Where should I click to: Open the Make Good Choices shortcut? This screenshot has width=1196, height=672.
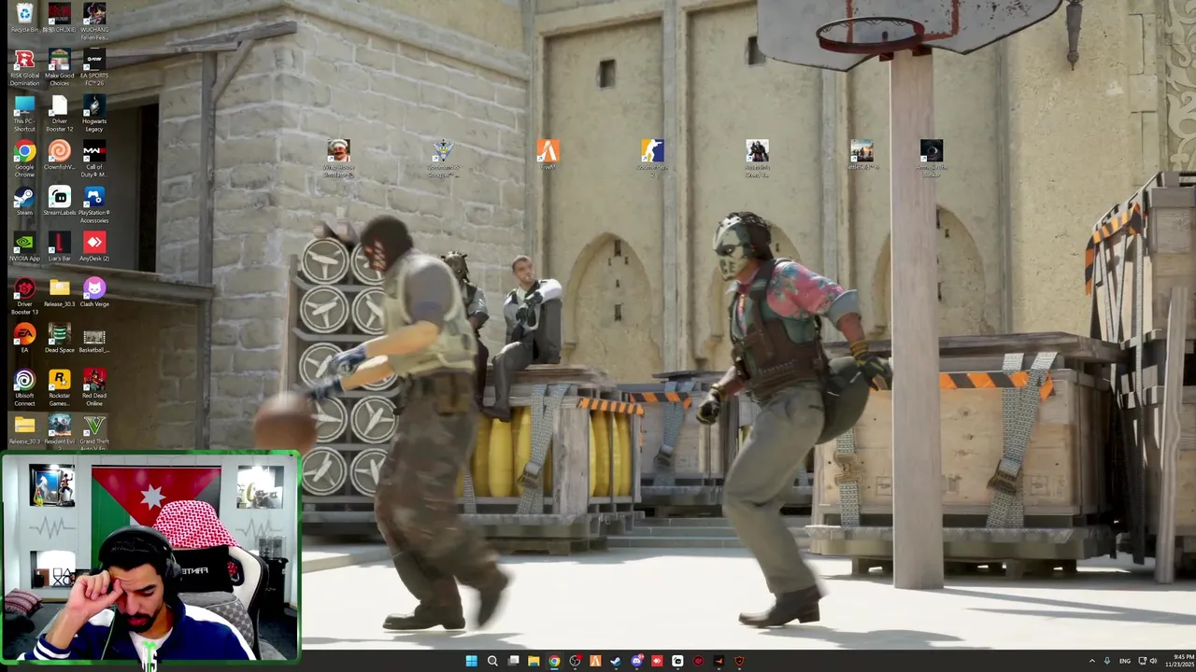tap(59, 68)
